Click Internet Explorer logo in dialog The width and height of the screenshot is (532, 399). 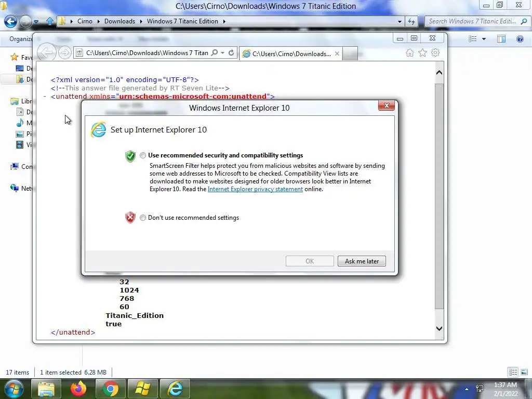(98, 129)
